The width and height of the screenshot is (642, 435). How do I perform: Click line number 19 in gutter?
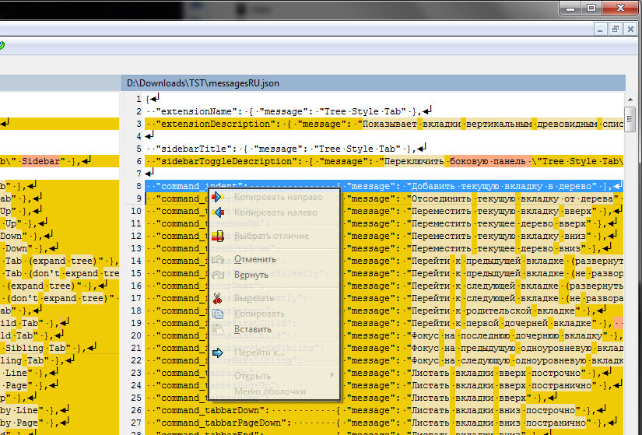point(136,323)
